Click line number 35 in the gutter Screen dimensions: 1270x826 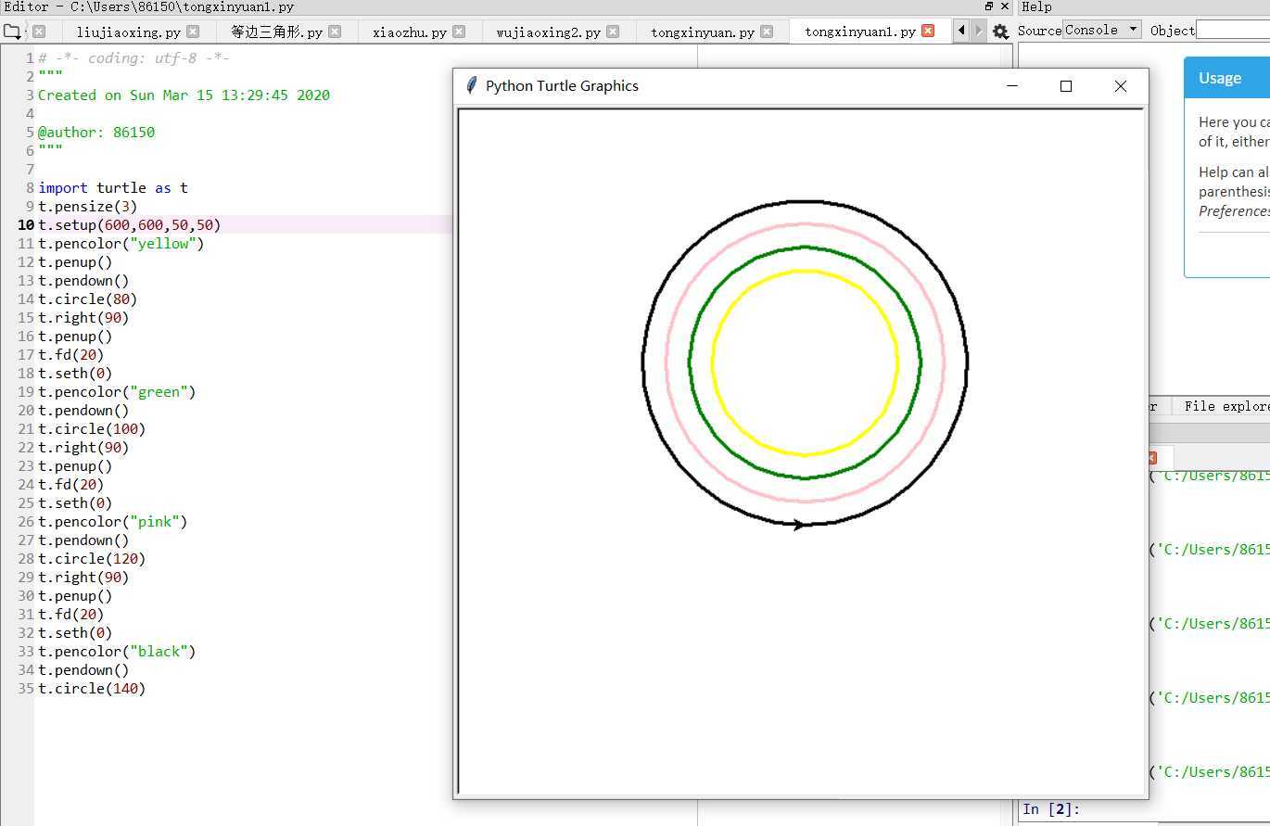point(26,688)
